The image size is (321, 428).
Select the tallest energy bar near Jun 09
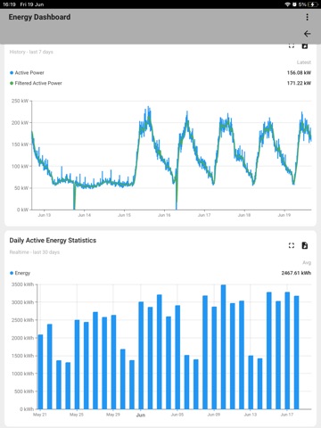(x=223, y=347)
